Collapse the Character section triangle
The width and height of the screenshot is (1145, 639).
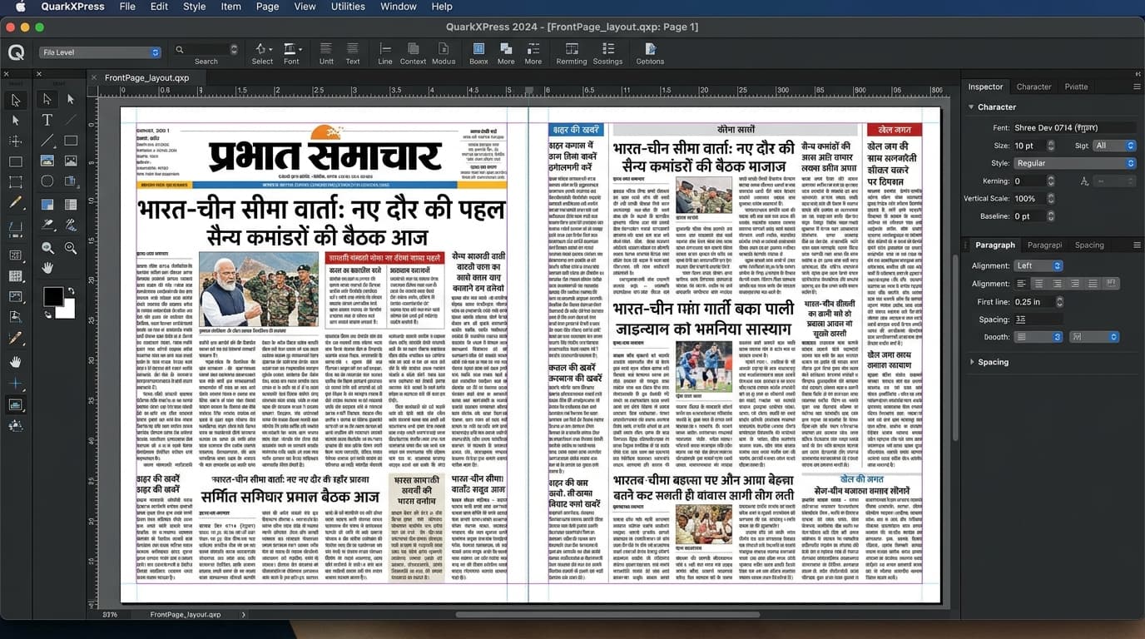click(971, 106)
